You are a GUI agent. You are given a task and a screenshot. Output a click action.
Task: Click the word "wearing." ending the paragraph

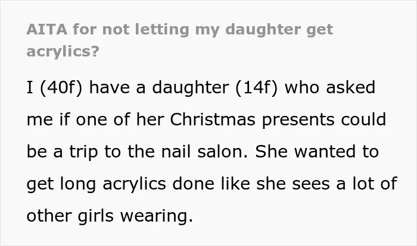(x=157, y=217)
